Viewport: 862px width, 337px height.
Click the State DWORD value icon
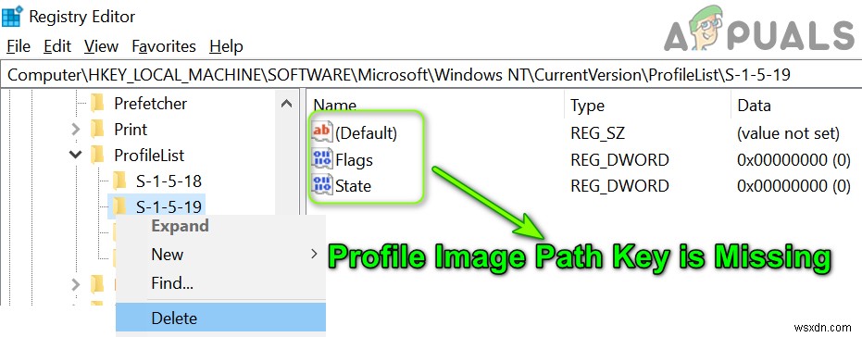pyautogui.click(x=322, y=185)
